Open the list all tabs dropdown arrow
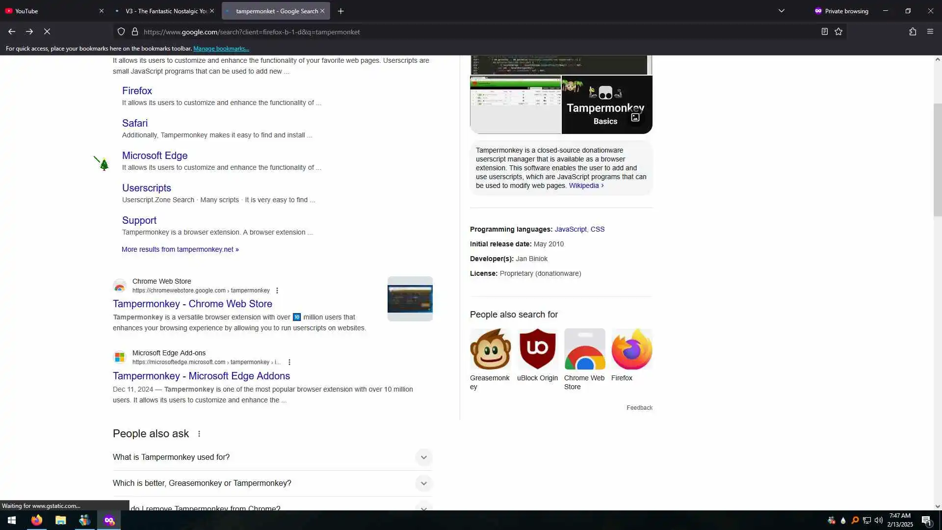This screenshot has width=942, height=530. [x=781, y=11]
